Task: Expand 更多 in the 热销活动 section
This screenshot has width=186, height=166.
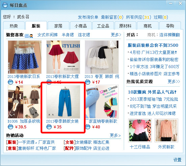Action: coord(115,136)
